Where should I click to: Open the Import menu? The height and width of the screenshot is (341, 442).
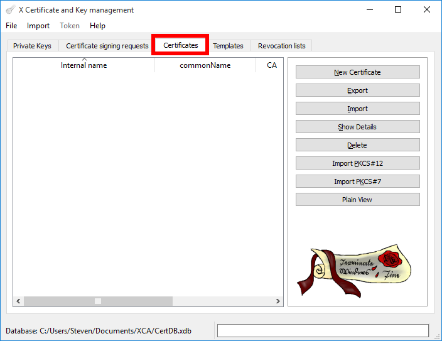[38, 26]
